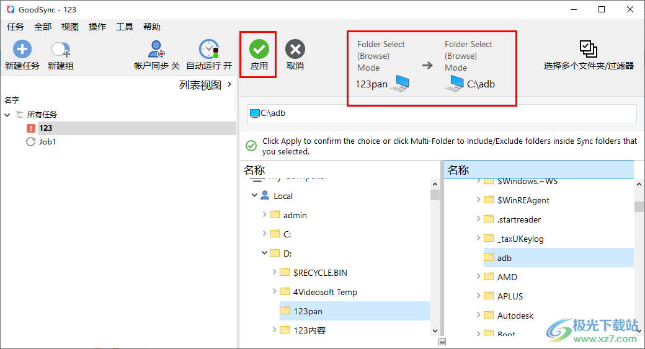Screen dimensions: 645x349
Task: Click the left tree scrollbar down arrow
Action: tap(435, 331)
